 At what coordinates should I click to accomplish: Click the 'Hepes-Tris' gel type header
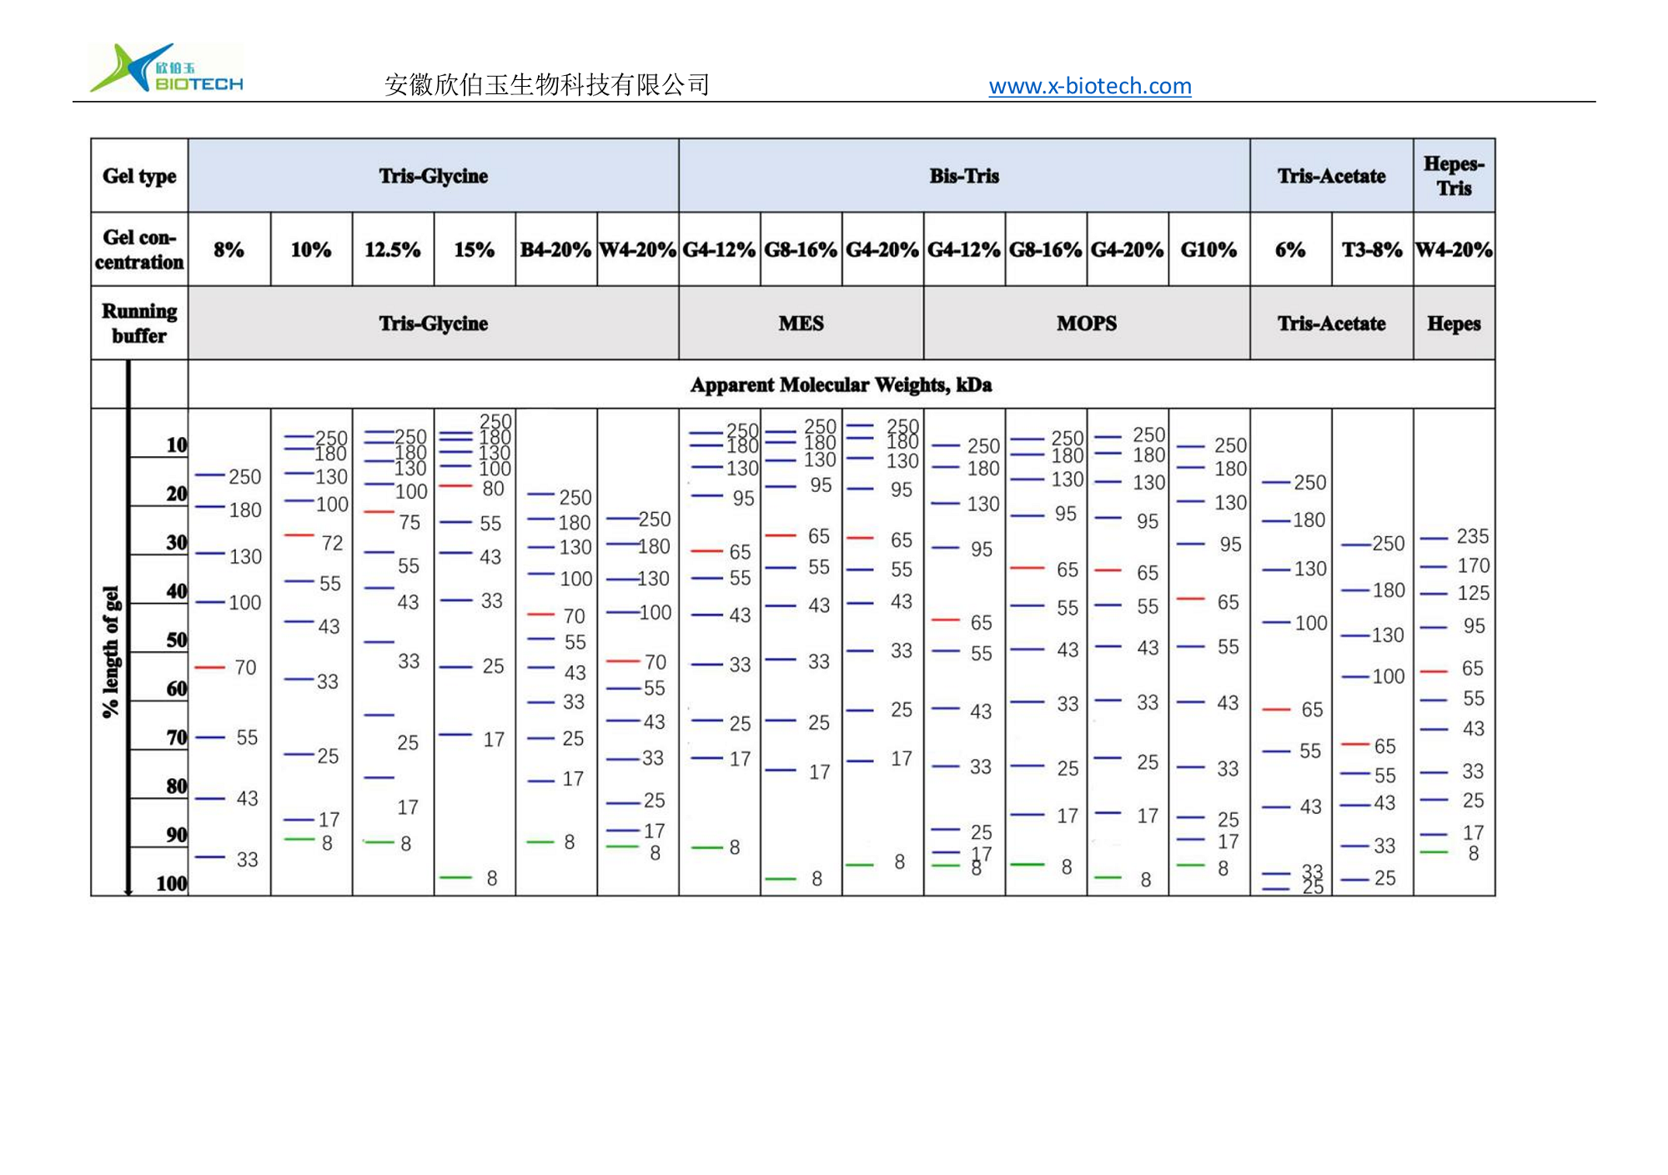tap(1454, 176)
